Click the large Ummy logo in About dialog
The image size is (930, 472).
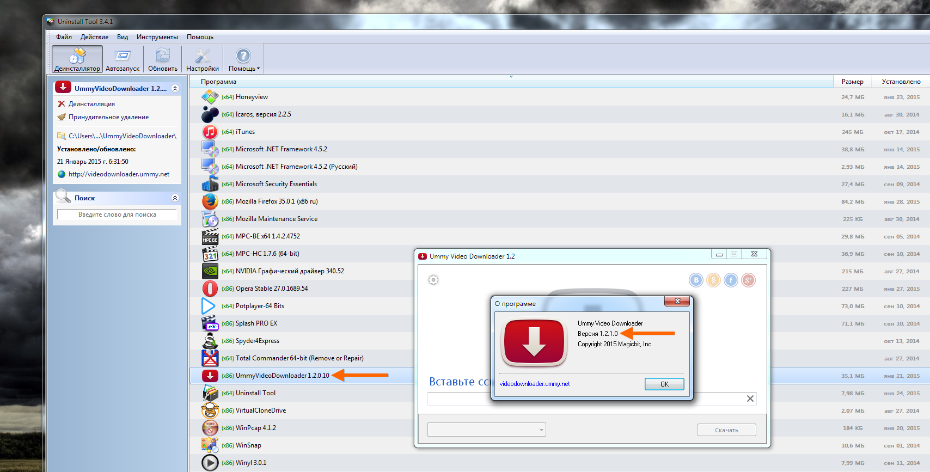(x=534, y=343)
